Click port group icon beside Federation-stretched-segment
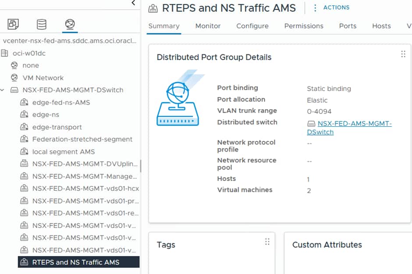The height and width of the screenshot is (274, 412). tap(24, 139)
